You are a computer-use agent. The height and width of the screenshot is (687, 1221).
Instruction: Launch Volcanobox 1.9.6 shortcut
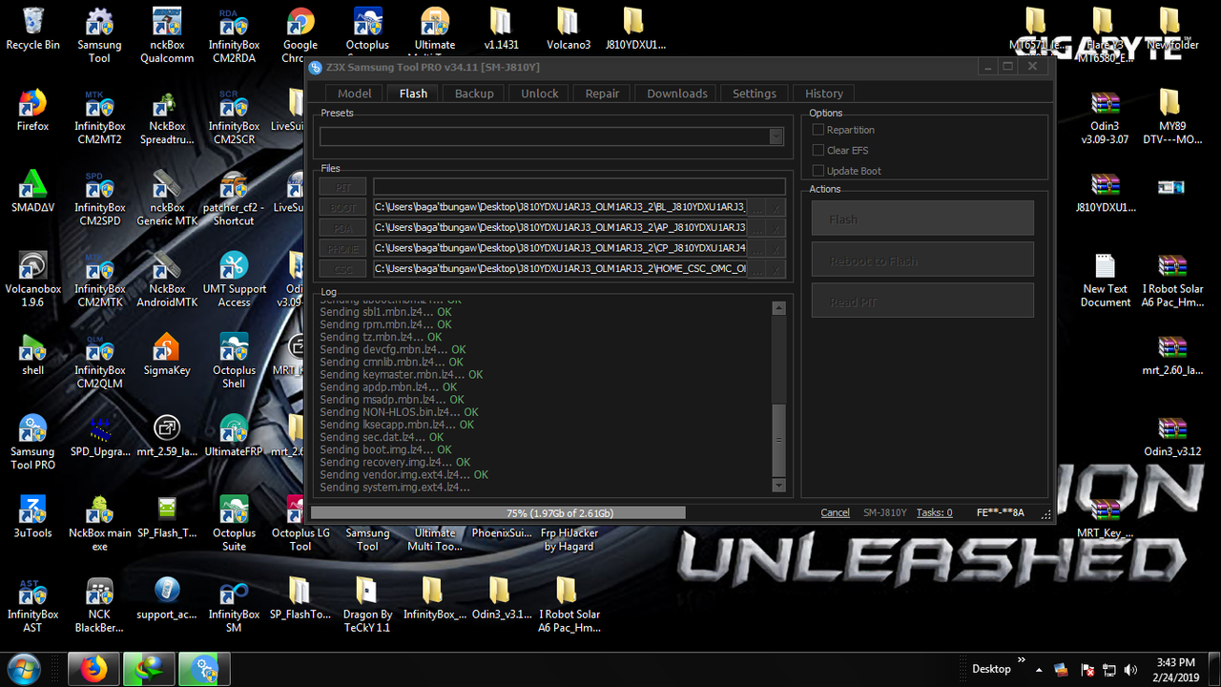point(32,279)
